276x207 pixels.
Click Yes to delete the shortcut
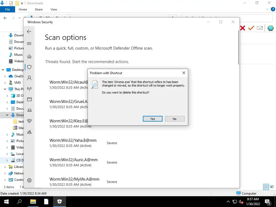click(153, 119)
